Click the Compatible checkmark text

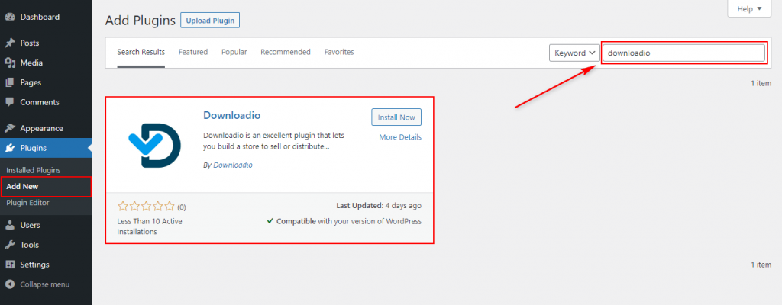(344, 221)
